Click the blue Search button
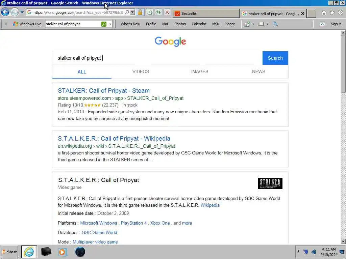 click(x=275, y=58)
